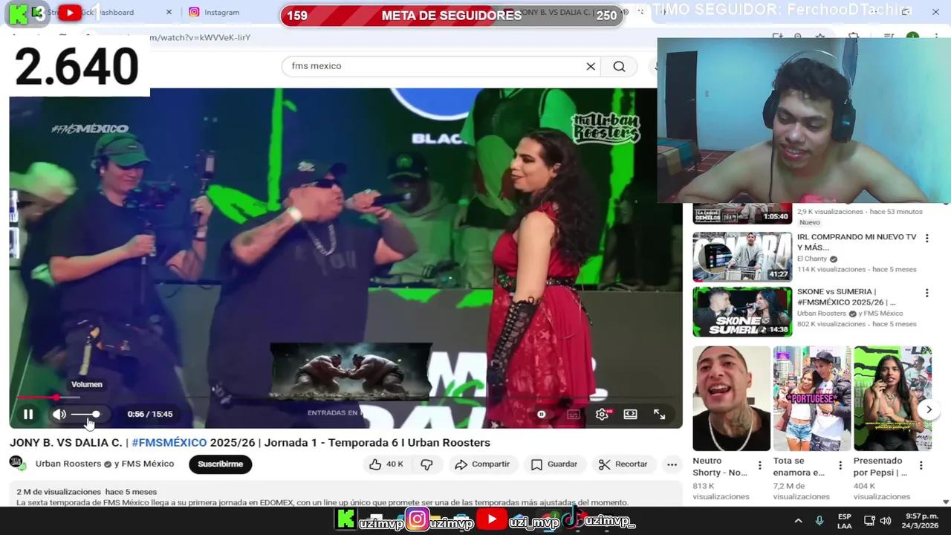Click the El Chanty channel name
The width and height of the screenshot is (951, 535).
pyautogui.click(x=813, y=259)
